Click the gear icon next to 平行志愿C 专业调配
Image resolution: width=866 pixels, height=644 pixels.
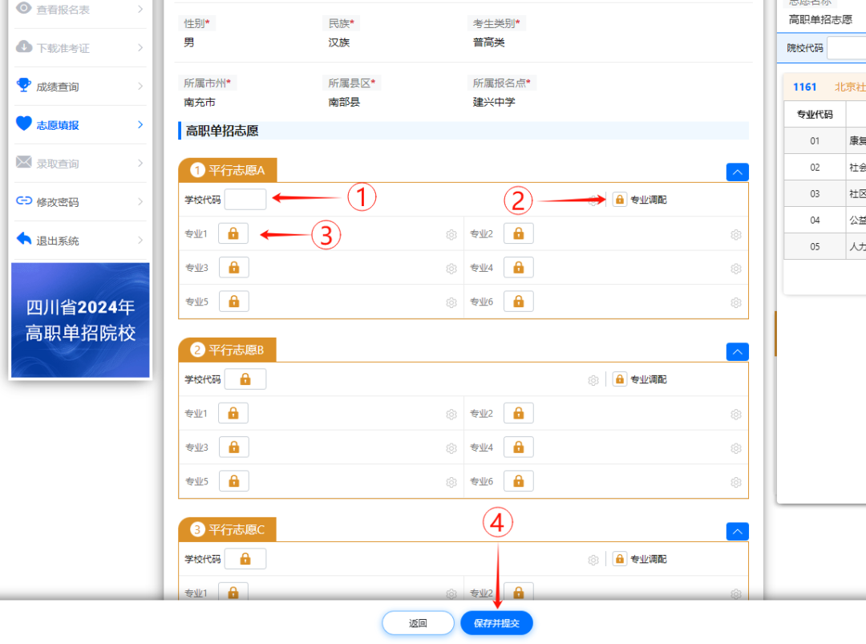click(593, 560)
